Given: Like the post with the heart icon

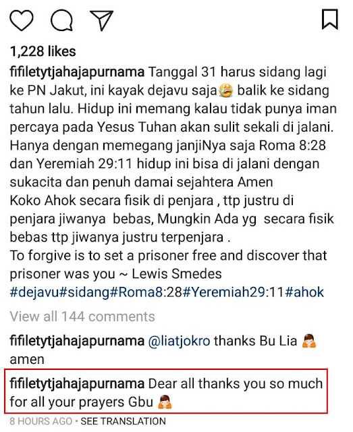Looking at the screenshot, I should 22,20.
